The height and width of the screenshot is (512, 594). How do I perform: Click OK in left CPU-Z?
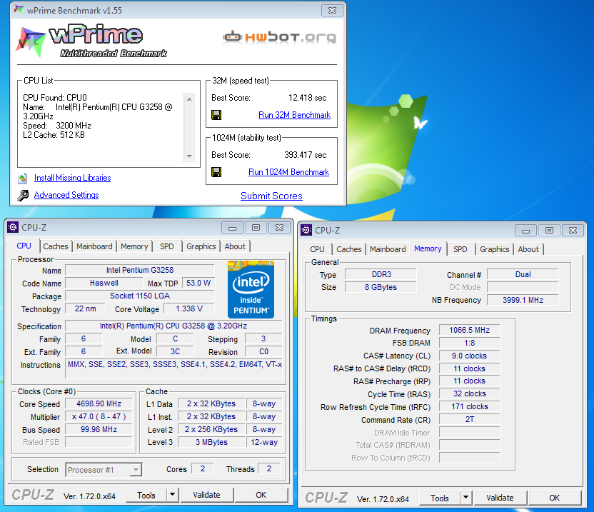pos(261,495)
